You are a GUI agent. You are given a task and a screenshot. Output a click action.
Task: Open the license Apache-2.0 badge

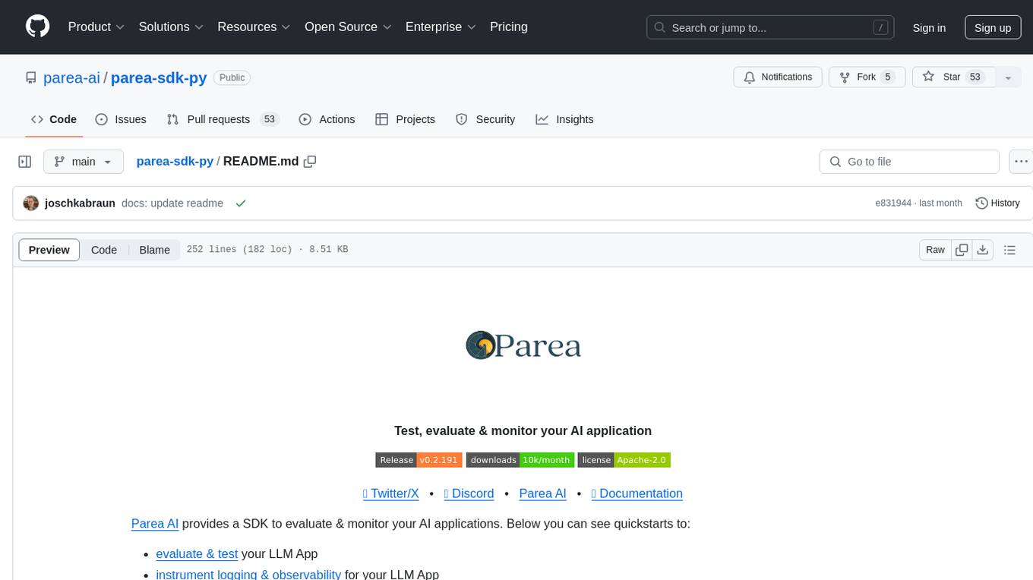click(624, 460)
